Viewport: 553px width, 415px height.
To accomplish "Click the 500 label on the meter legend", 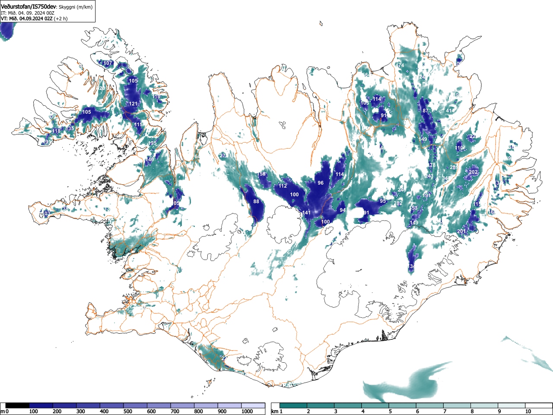I will tap(128, 412).
